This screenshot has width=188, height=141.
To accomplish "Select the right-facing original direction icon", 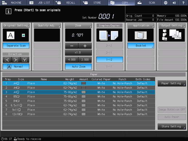I will [16, 60].
